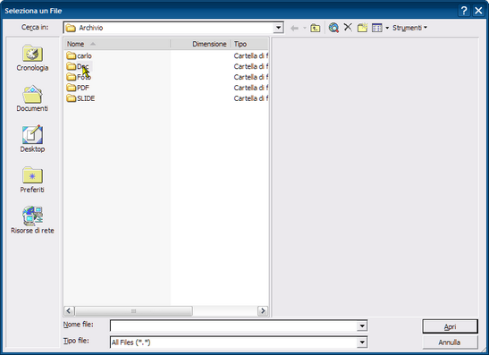The width and height of the screenshot is (489, 355).
Task: Click the horizontal scrollbar right arrow
Action: pyautogui.click(x=263, y=310)
